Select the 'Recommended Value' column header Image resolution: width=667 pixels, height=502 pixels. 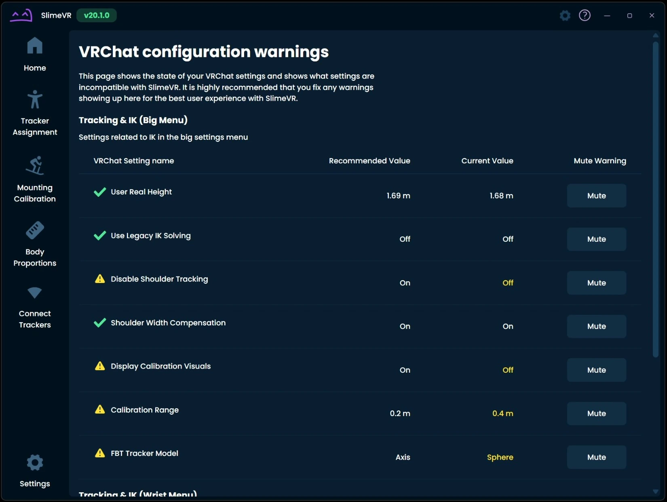coord(369,161)
